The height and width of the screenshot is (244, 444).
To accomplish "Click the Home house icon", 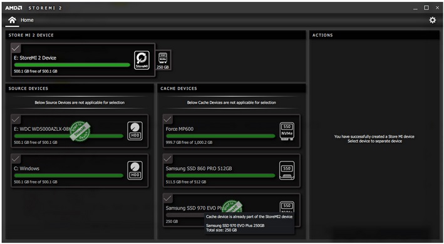I will click(x=12, y=20).
